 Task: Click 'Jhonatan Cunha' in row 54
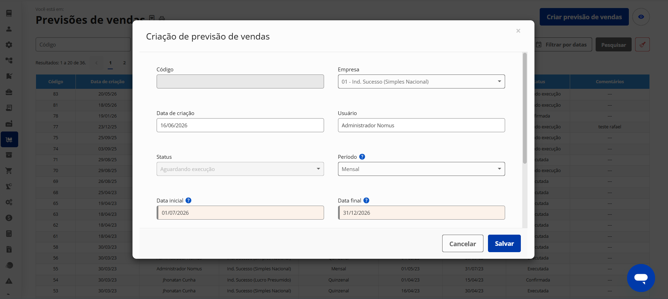click(179, 280)
